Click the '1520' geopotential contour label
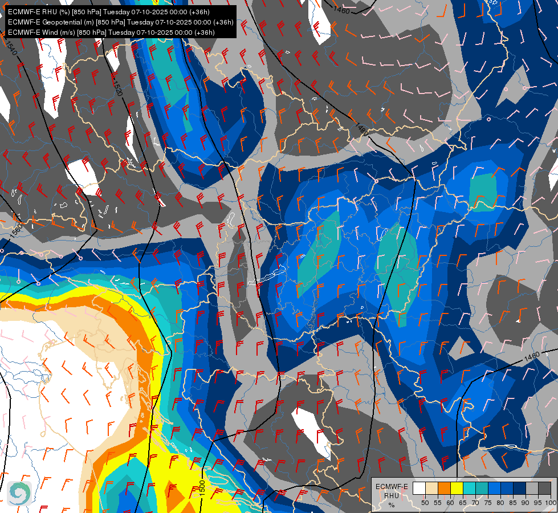558x513 pixels. [118, 88]
